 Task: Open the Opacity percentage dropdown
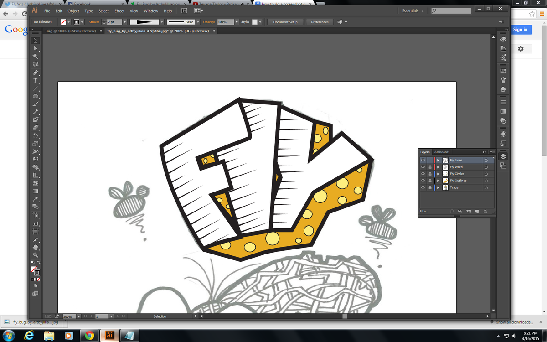point(237,22)
